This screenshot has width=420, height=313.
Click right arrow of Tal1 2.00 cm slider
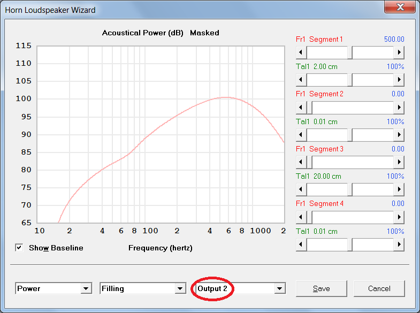399,80
